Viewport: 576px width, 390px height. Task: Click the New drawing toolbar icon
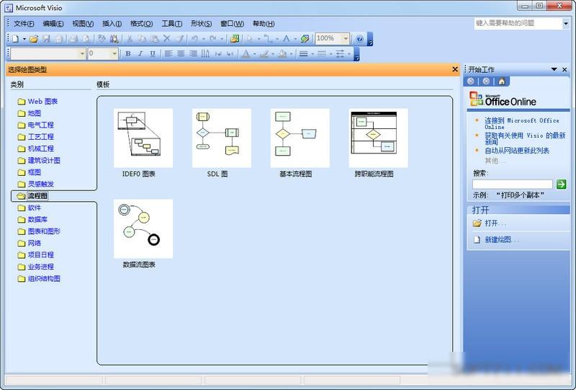coord(15,39)
